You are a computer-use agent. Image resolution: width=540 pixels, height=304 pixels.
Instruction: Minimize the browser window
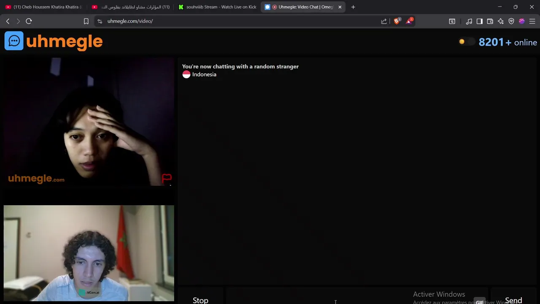(x=499, y=7)
